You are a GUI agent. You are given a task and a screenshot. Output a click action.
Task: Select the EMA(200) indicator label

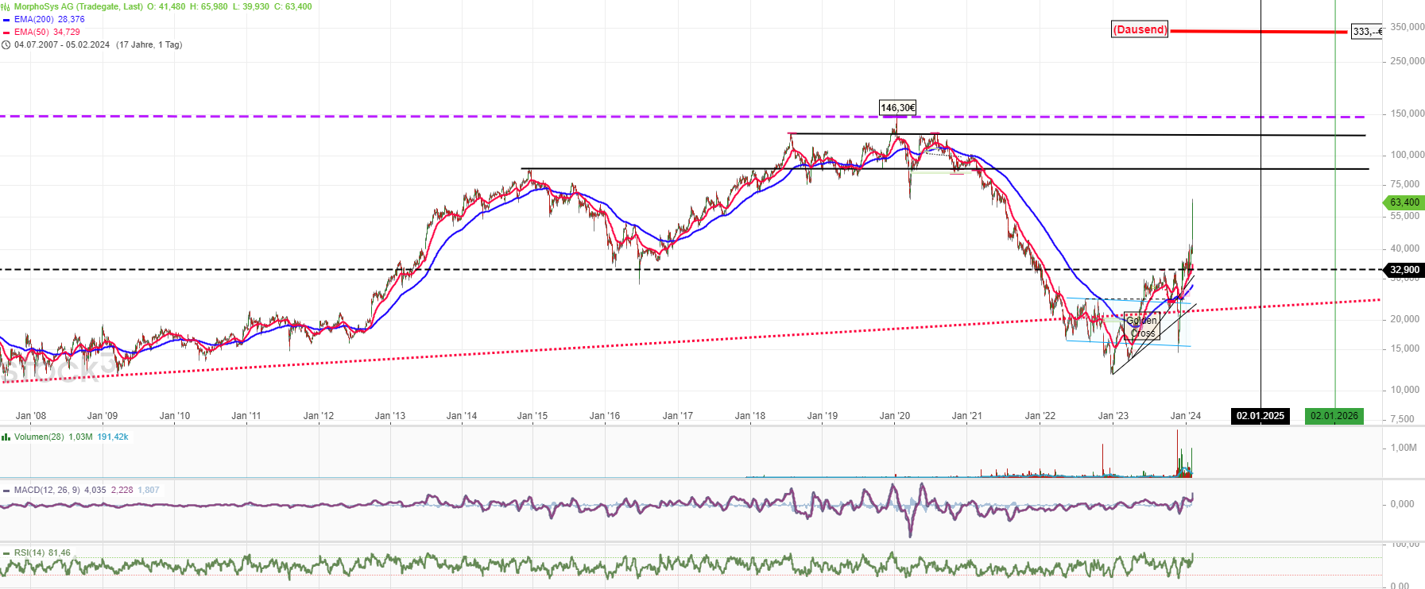(34, 19)
